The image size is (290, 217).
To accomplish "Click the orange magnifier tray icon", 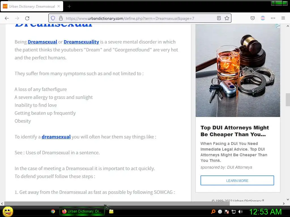I will (x=213, y=212).
